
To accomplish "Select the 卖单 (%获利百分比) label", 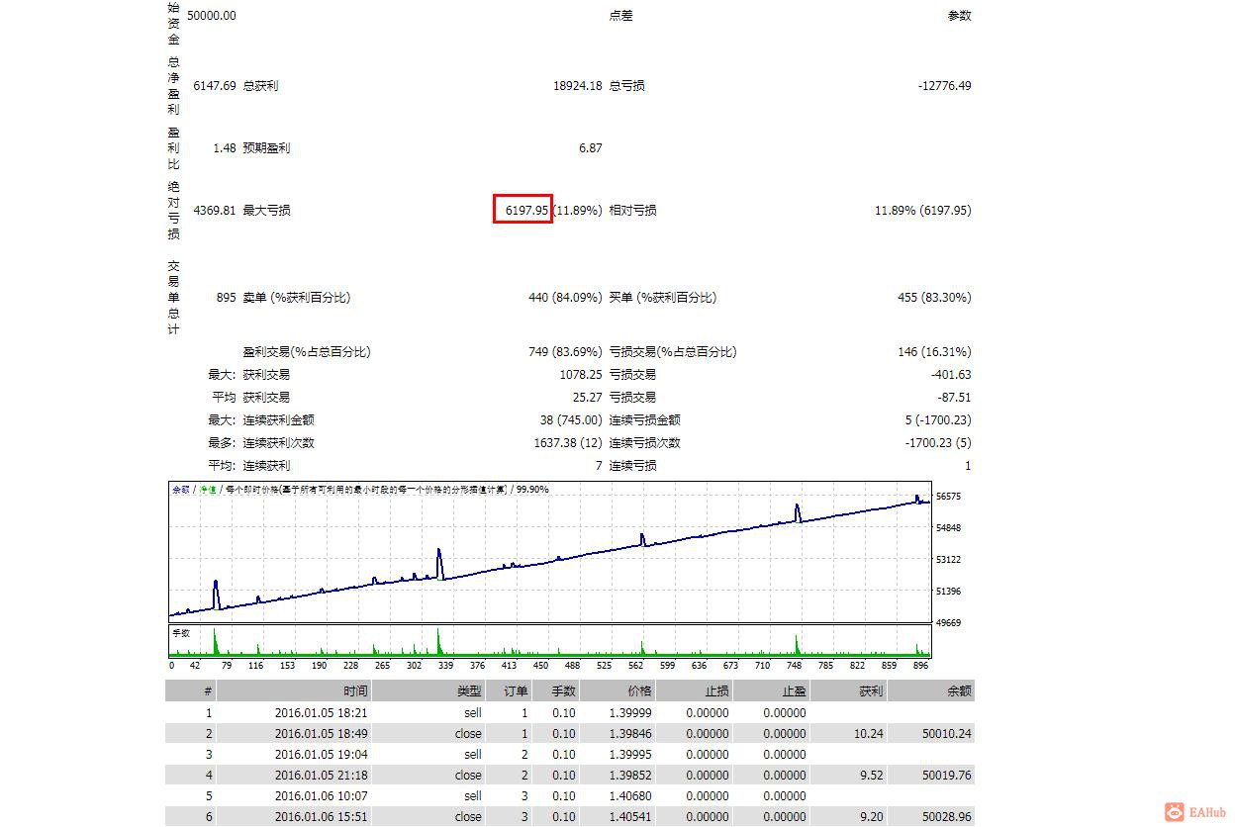I will [296, 298].
